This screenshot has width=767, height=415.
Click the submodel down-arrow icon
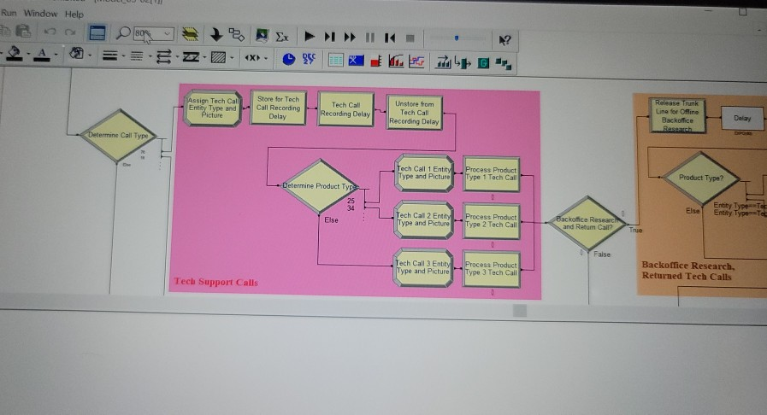[215, 35]
